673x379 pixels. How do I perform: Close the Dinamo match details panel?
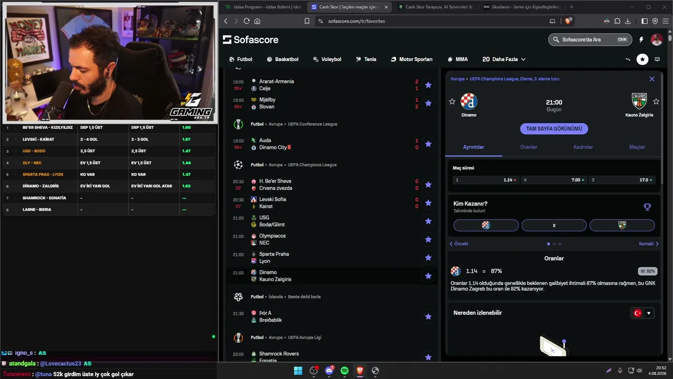(652, 79)
